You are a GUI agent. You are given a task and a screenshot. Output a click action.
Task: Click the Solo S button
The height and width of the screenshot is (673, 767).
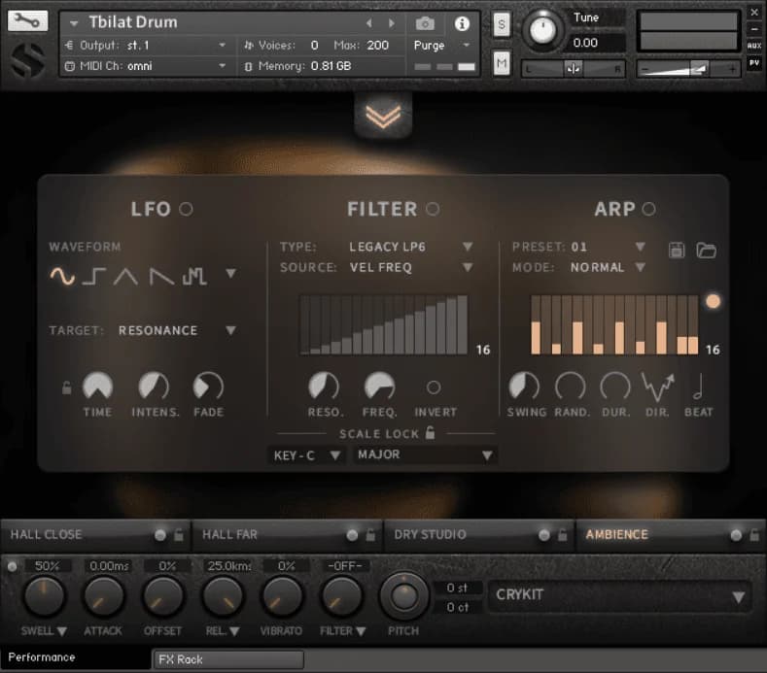pyautogui.click(x=502, y=25)
